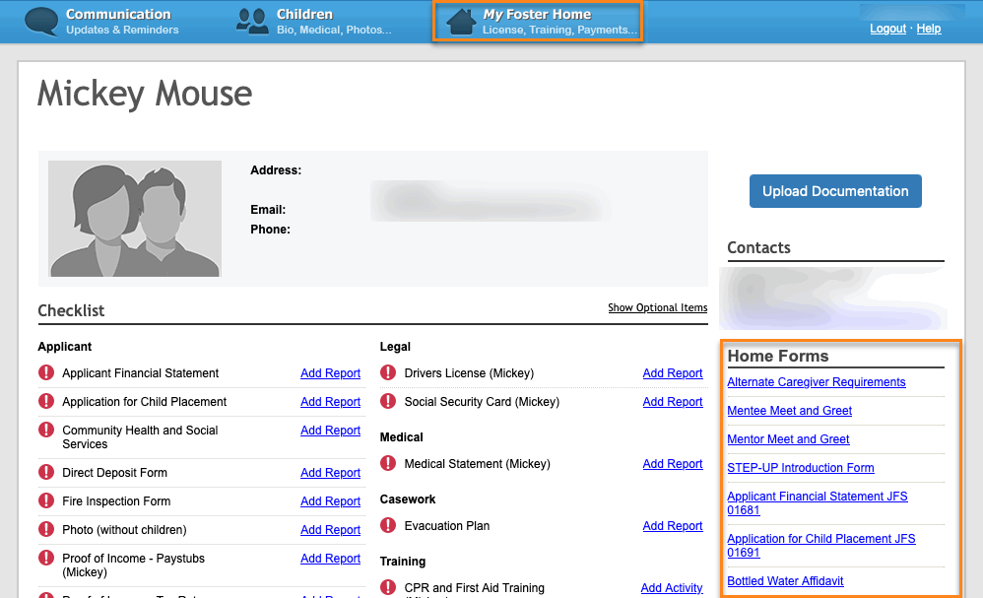This screenshot has height=598, width=983.
Task: Click the Communication speech bubble icon
Action: pos(41,22)
